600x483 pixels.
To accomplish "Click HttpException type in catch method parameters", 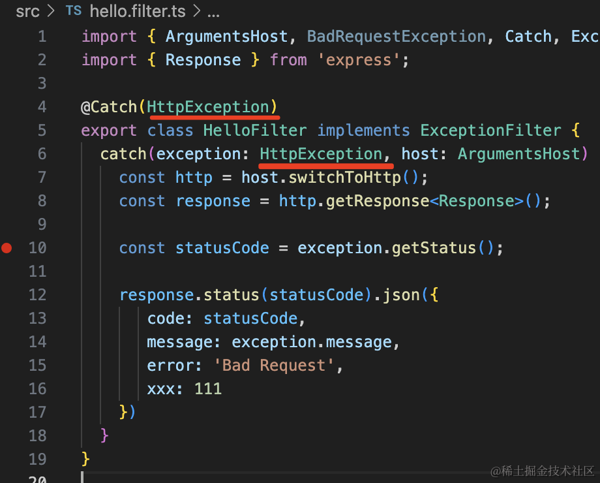I will [x=321, y=154].
